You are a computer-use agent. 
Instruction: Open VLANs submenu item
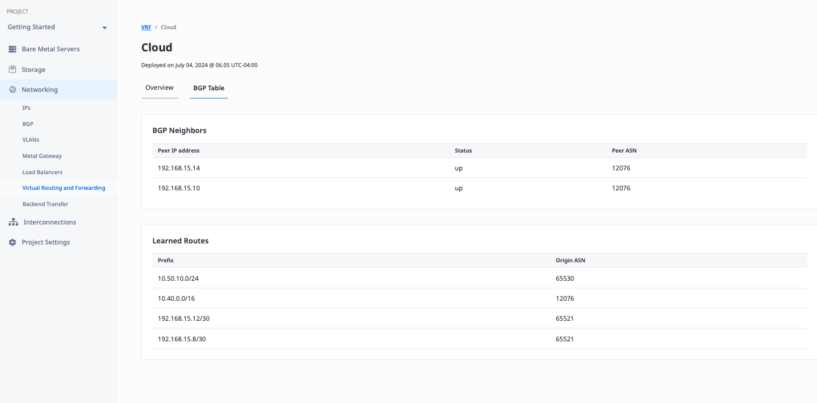click(x=31, y=140)
